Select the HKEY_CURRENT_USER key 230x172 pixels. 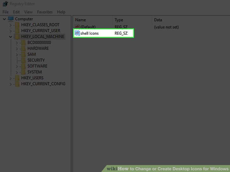click(41, 31)
